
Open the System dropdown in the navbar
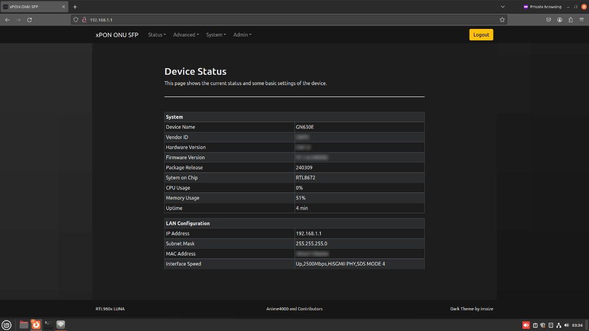point(215,35)
